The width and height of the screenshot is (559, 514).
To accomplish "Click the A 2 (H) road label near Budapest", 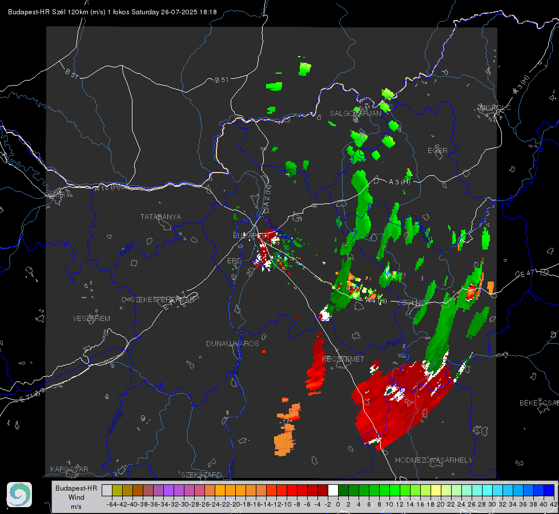I will click(x=267, y=196).
